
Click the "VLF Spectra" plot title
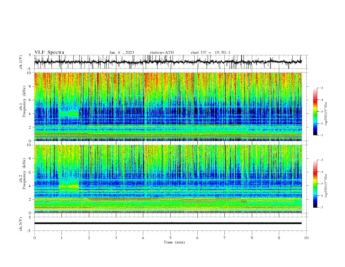[49, 52]
